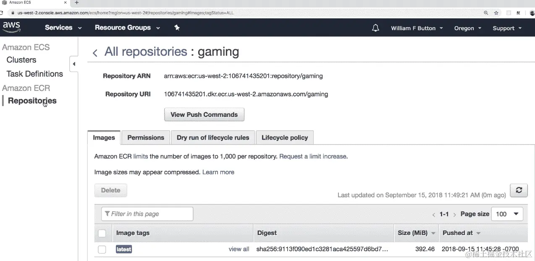Viewport: 535px width, 261px height.
Task: Select Task Definitions in the sidebar
Action: pos(35,74)
